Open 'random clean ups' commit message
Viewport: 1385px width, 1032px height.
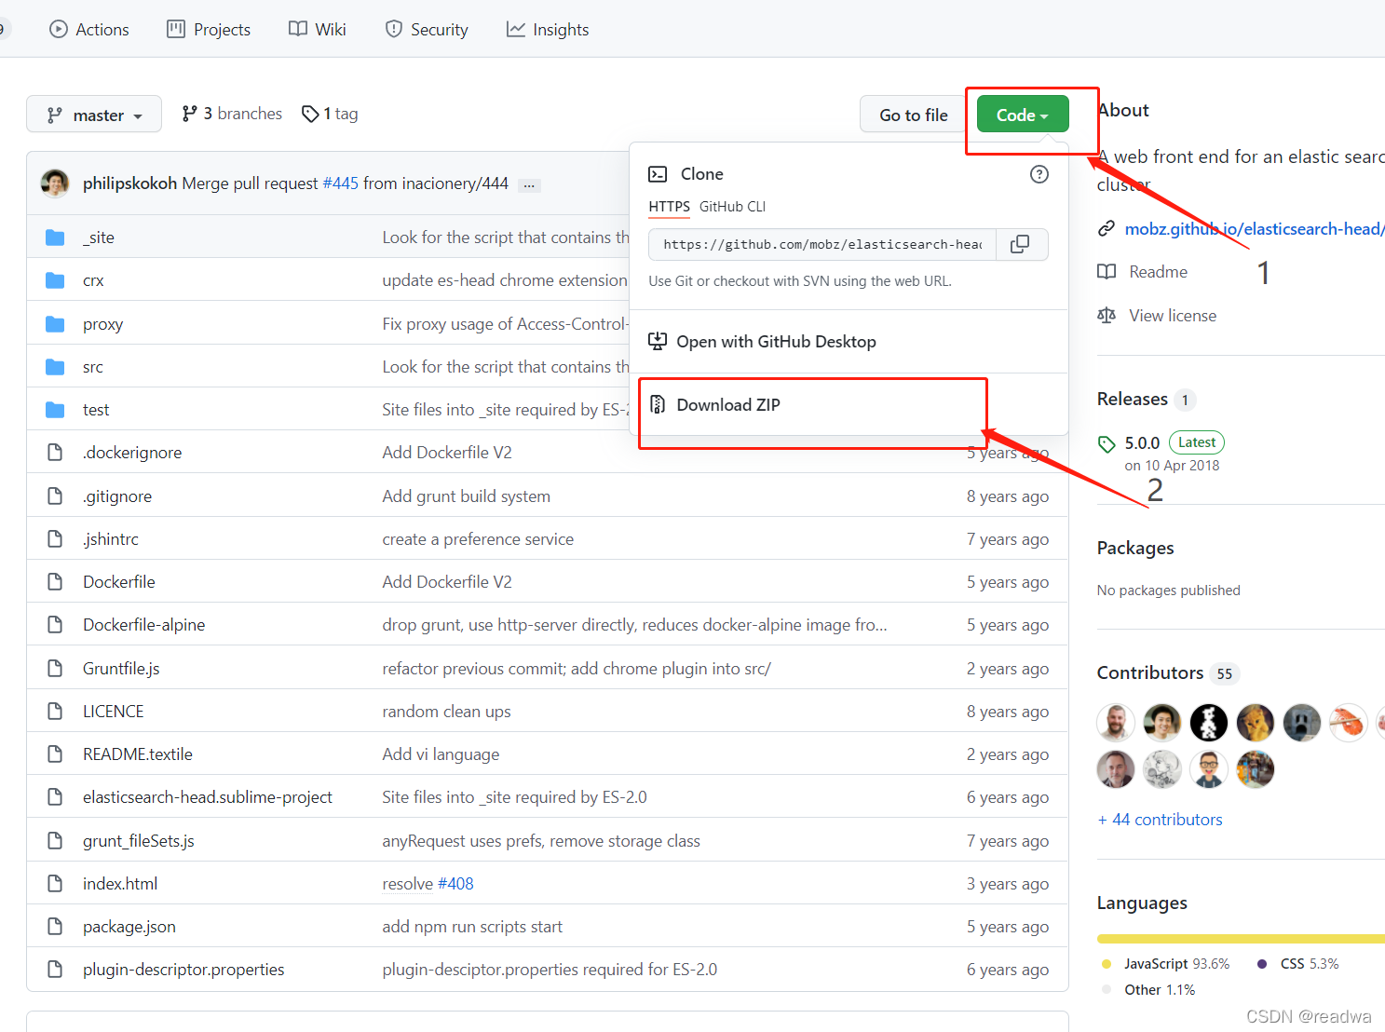tap(446, 712)
